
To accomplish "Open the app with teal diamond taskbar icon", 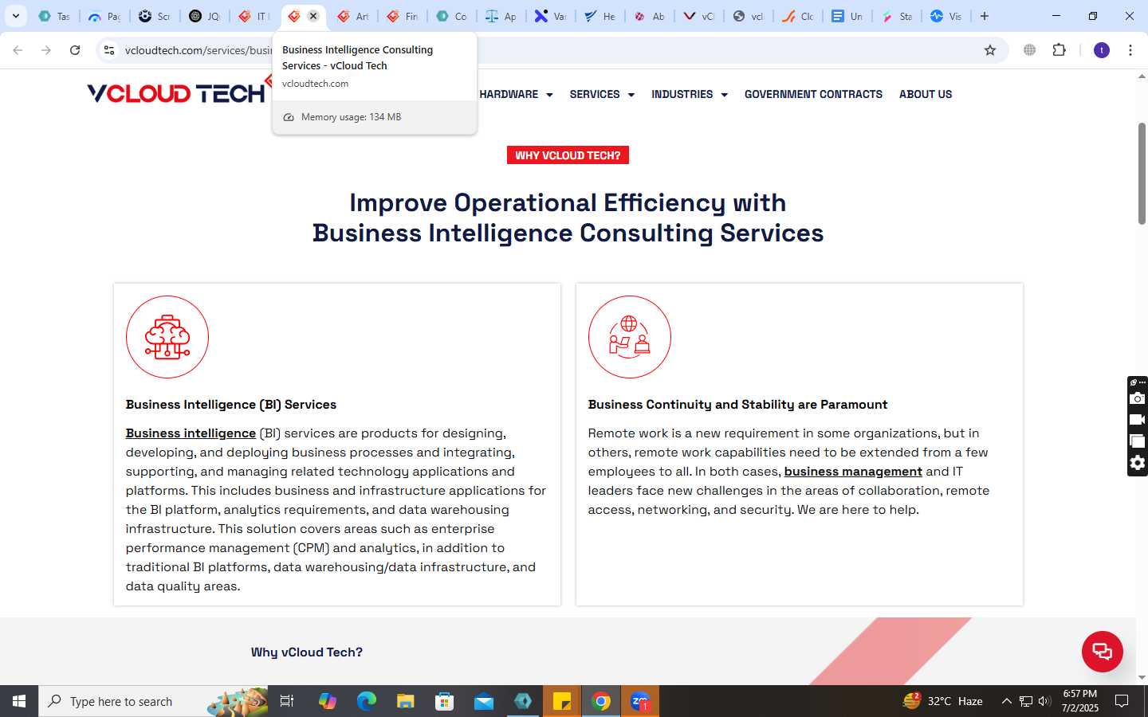I will pos(523,701).
